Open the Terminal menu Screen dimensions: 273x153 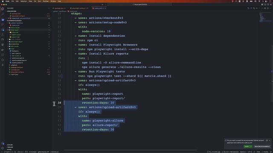click(x=46, y=1)
